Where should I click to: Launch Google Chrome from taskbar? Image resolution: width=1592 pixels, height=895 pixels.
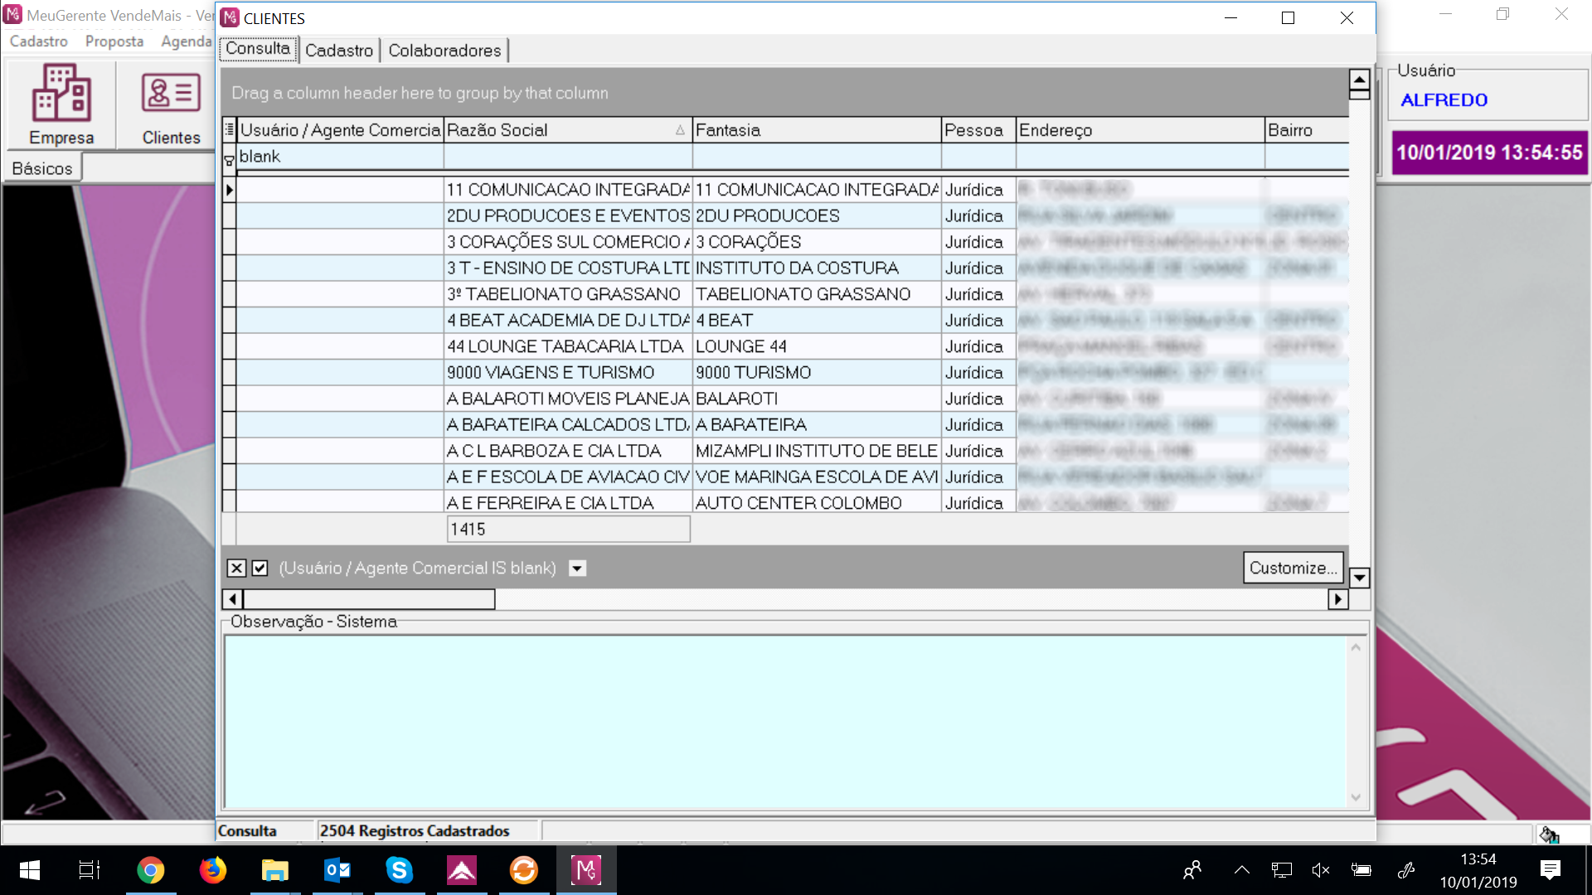(151, 870)
